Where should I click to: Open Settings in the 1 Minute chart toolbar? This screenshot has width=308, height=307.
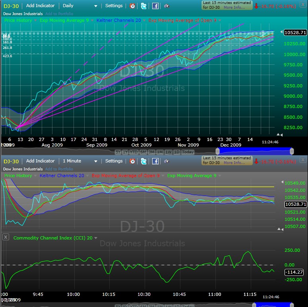(x=114, y=161)
